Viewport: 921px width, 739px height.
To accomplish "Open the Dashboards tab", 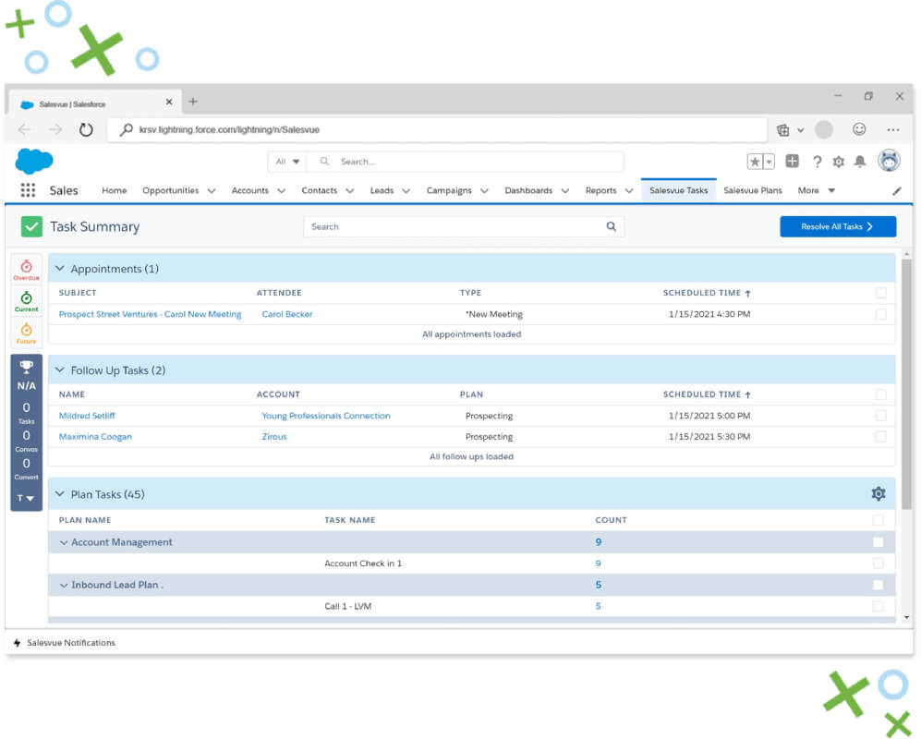I will pyautogui.click(x=528, y=190).
